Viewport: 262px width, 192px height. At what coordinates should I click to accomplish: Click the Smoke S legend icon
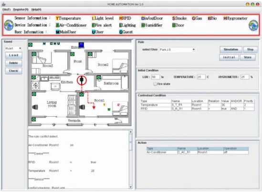tap(174, 19)
